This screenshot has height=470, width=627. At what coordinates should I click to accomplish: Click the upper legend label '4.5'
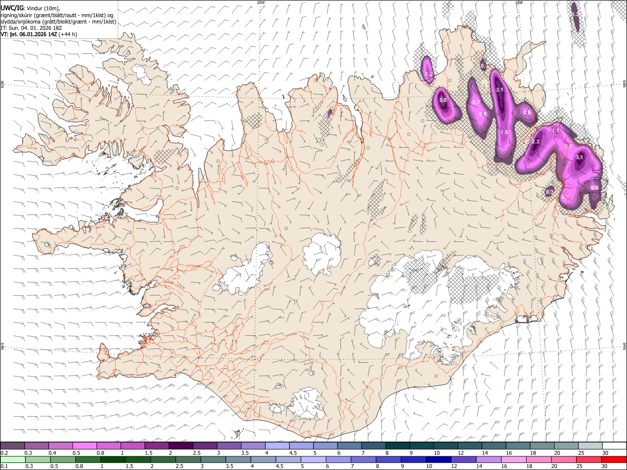click(x=293, y=453)
